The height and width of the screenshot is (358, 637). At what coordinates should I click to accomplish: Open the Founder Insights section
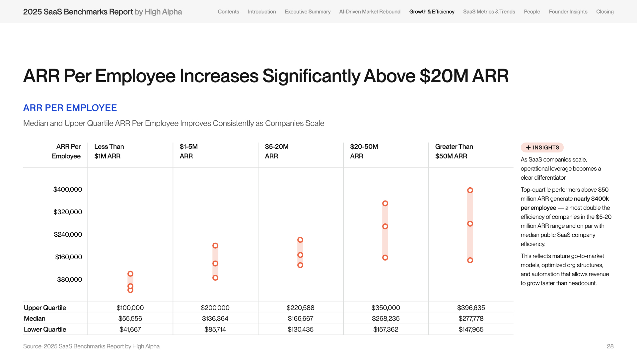pyautogui.click(x=568, y=12)
